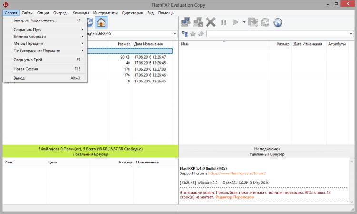Click queue Имя column header
357x214 pixels.
pos(24,162)
